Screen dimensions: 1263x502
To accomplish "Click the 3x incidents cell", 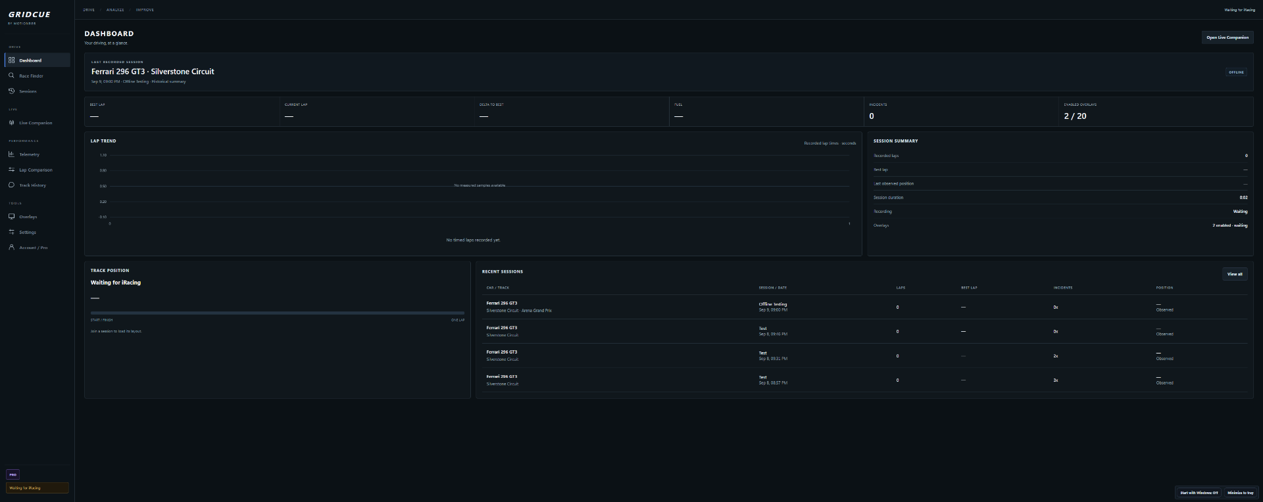I will point(1055,380).
